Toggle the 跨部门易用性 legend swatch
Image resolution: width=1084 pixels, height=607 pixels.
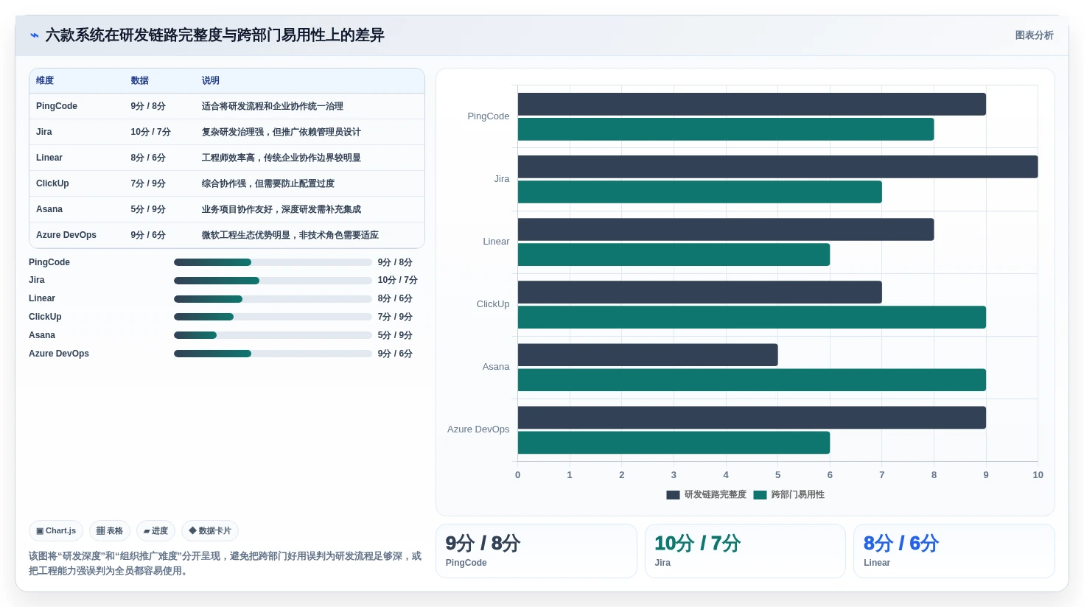pyautogui.click(x=760, y=495)
